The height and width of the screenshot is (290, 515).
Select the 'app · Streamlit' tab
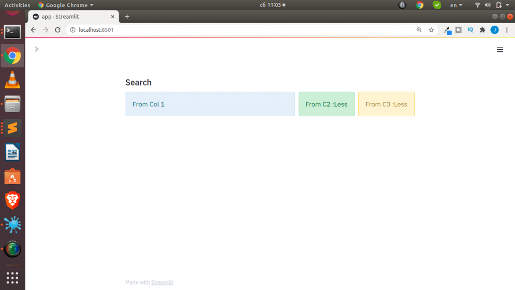tap(73, 17)
